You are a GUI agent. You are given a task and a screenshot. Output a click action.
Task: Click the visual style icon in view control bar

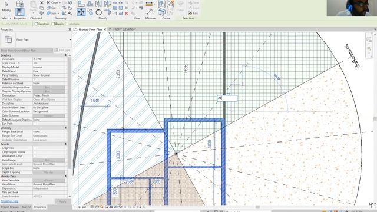tap(97, 207)
